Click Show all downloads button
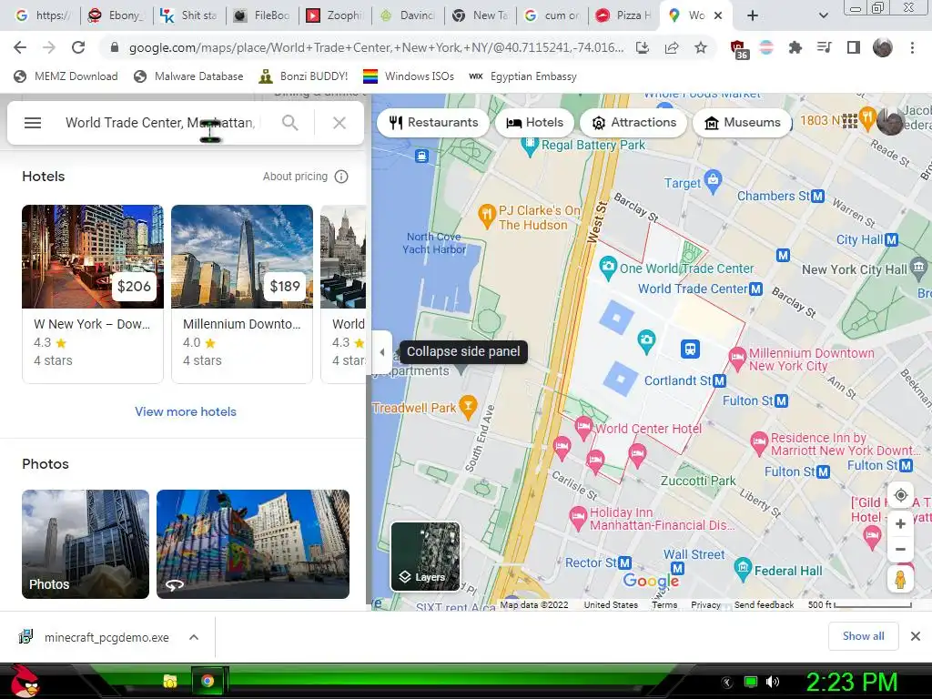 [x=863, y=636]
